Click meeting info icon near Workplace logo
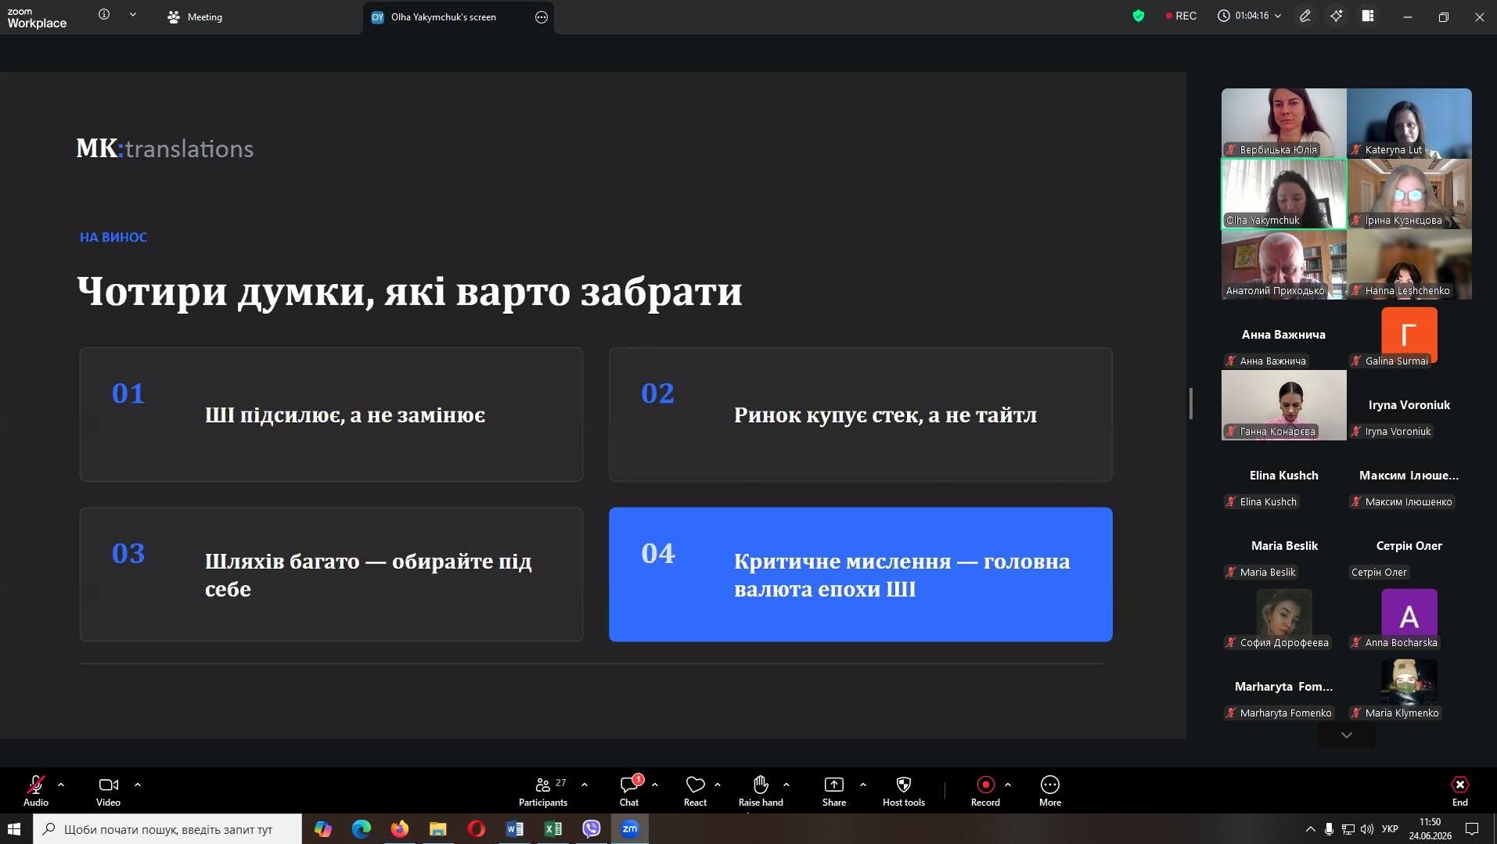This screenshot has height=844, width=1497. point(104,14)
